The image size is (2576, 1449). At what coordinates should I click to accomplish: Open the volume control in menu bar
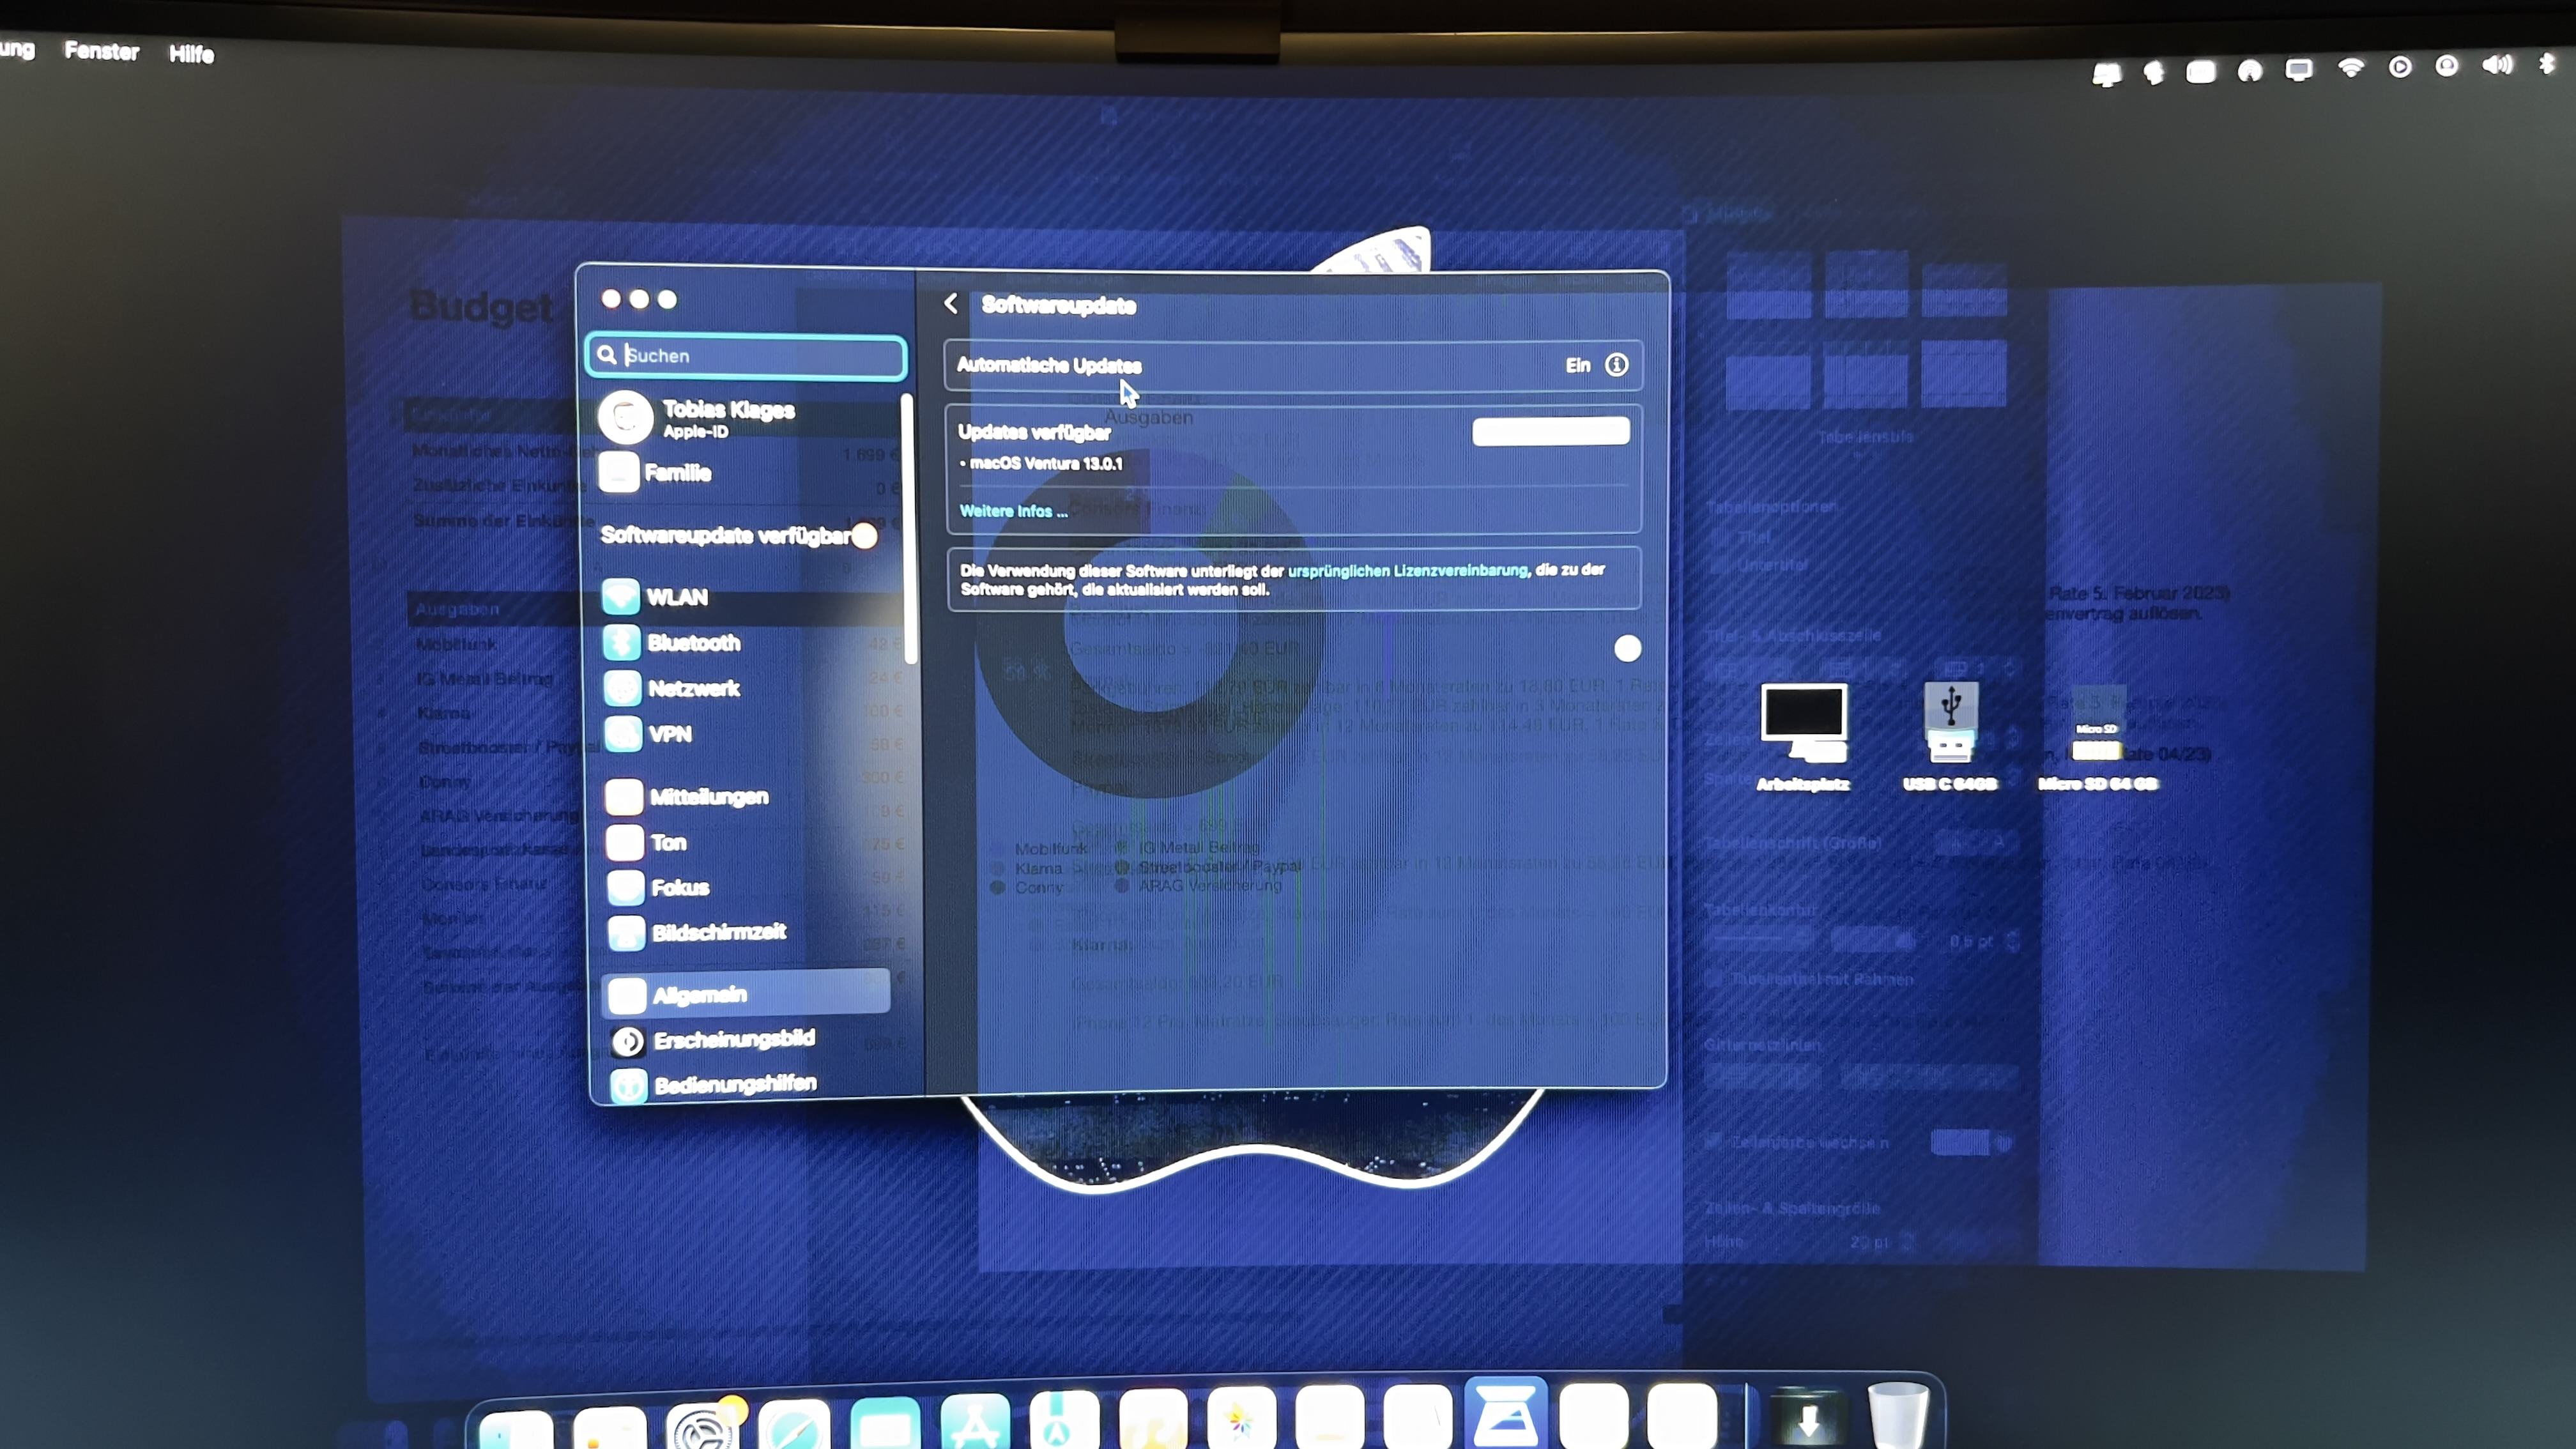(x=2497, y=66)
